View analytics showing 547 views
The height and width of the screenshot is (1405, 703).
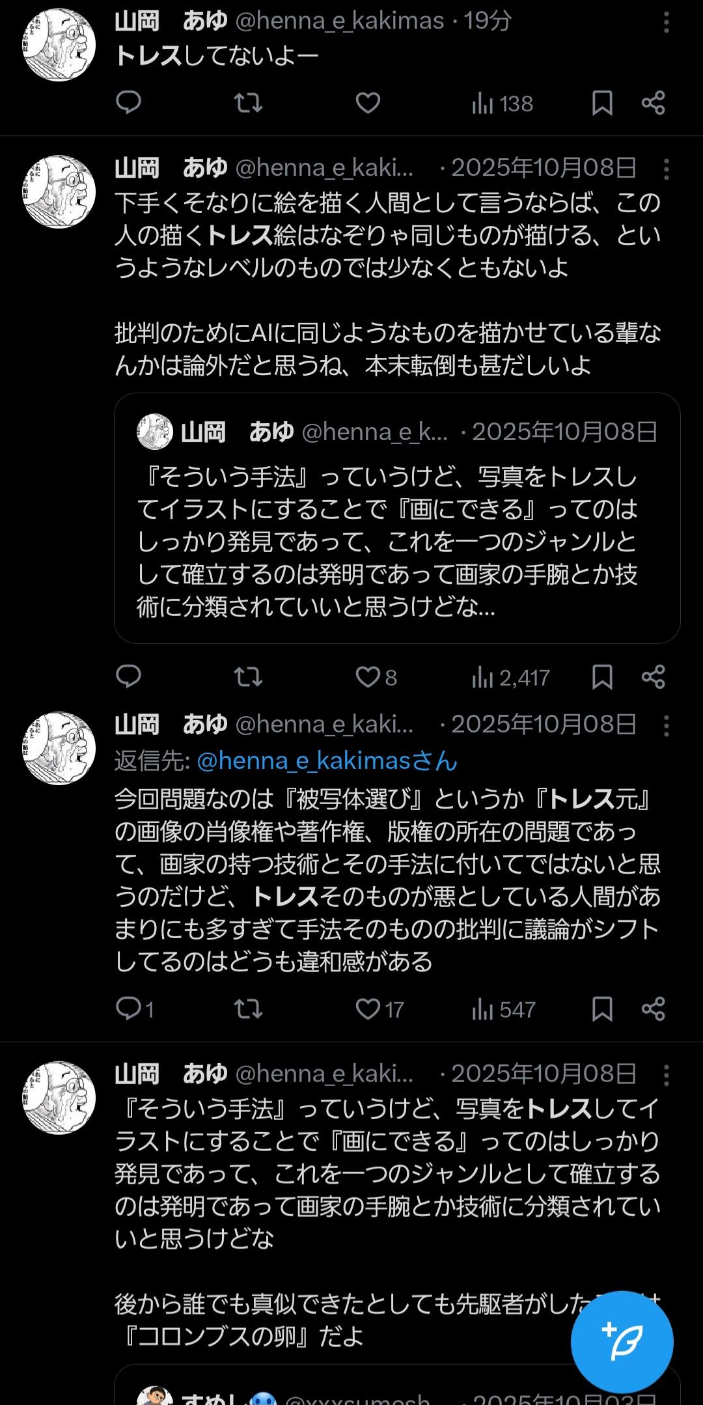point(503,1010)
